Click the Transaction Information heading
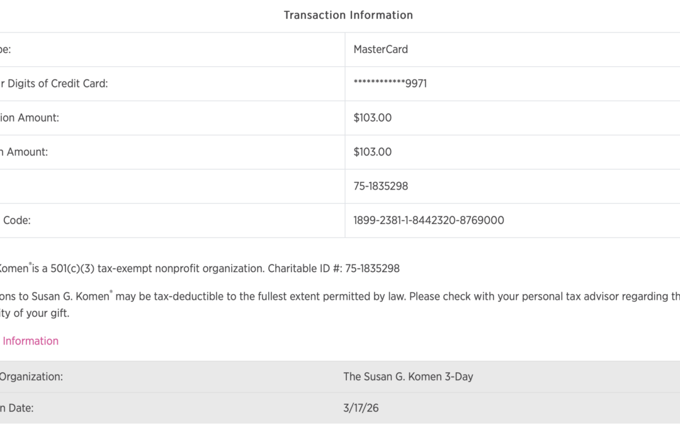Viewport: 680px width, 425px height. (348, 15)
